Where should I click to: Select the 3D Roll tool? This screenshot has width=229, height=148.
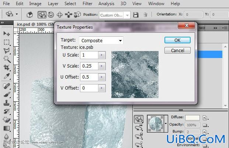click(x=51, y=15)
